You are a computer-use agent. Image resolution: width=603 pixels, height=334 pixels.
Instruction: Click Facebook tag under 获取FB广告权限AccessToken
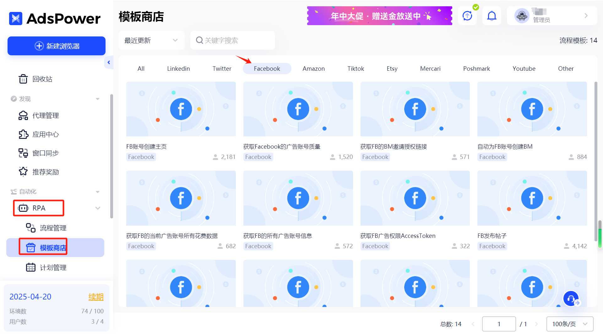(375, 246)
